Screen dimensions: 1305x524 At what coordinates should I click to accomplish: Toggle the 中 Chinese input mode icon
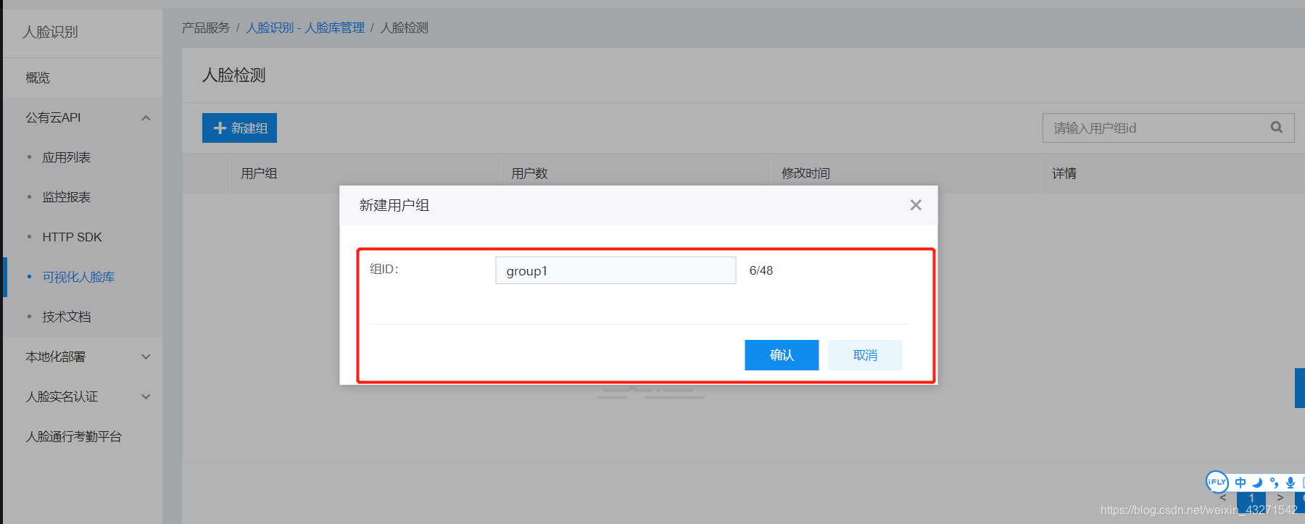(1240, 483)
